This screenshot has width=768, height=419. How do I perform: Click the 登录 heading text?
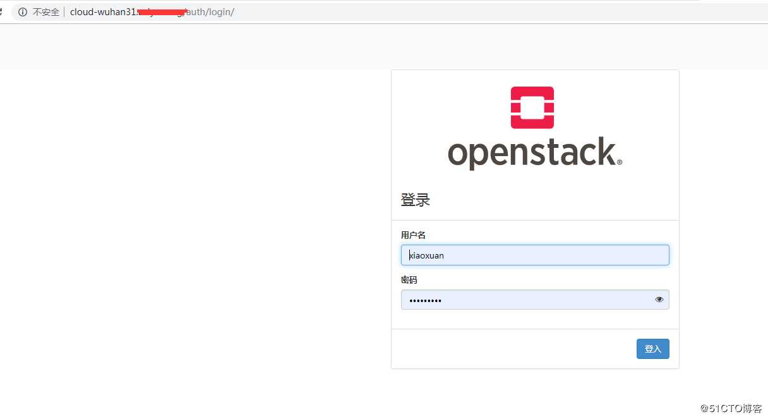(x=416, y=200)
